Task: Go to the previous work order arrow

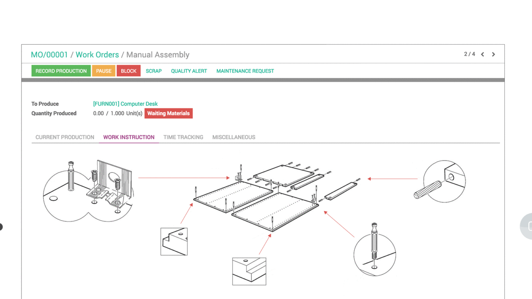Action: pos(483,54)
